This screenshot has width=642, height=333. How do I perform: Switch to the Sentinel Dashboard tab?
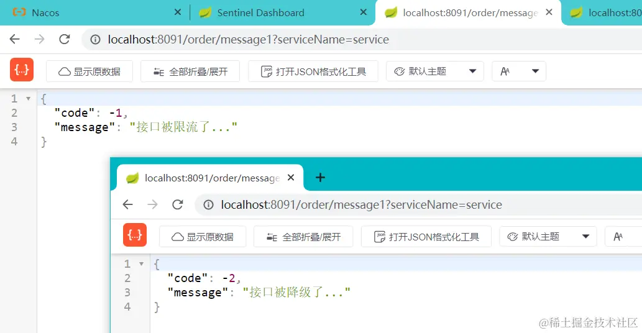pyautogui.click(x=283, y=12)
